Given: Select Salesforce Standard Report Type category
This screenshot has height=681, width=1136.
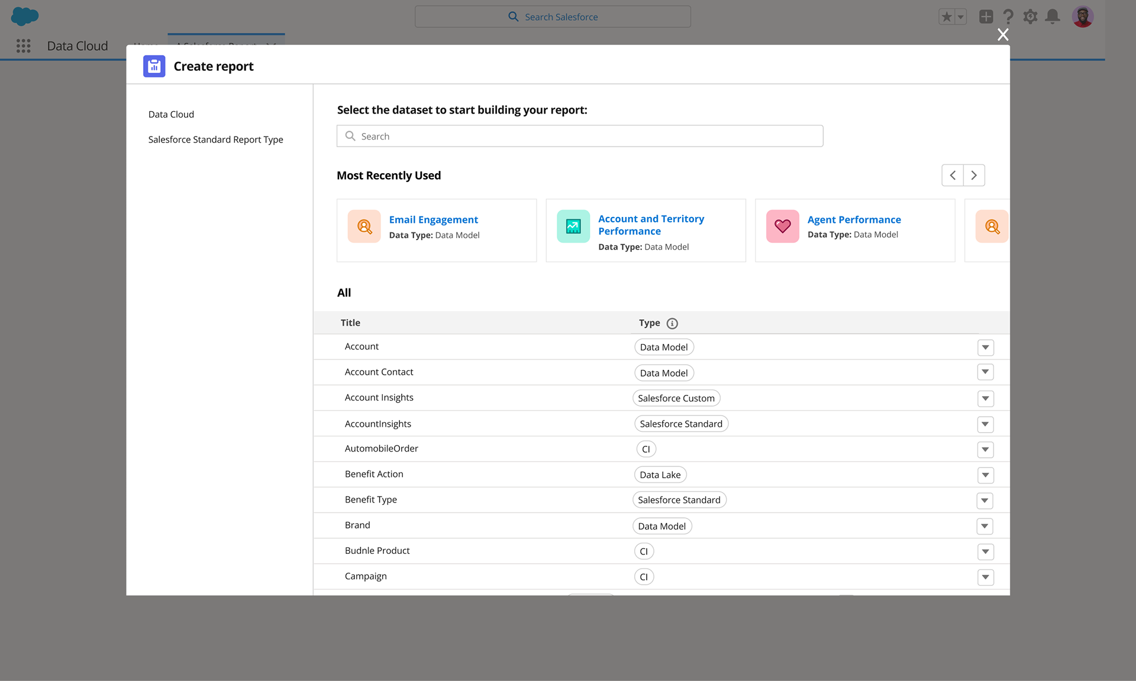Looking at the screenshot, I should pyautogui.click(x=215, y=140).
